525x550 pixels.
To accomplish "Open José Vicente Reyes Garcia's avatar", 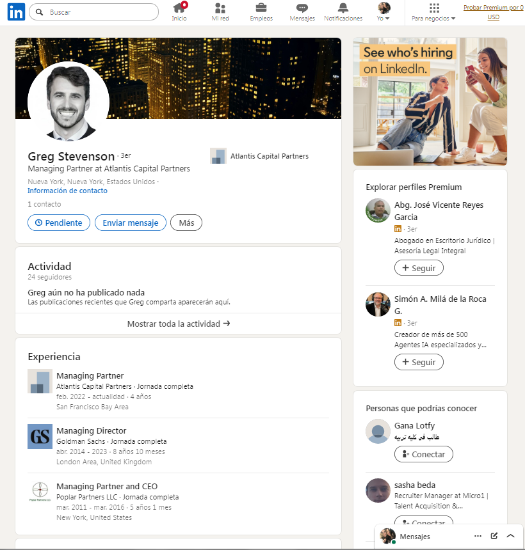I will tap(378, 211).
